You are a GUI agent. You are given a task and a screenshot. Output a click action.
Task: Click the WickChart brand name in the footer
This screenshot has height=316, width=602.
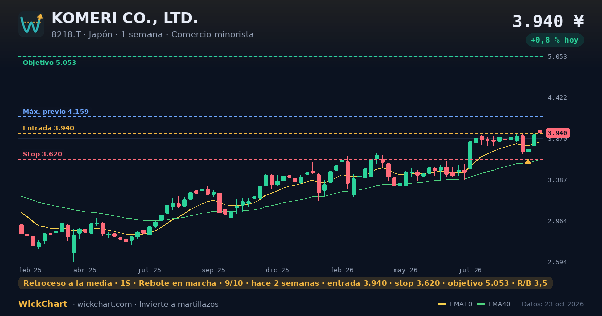point(43,304)
